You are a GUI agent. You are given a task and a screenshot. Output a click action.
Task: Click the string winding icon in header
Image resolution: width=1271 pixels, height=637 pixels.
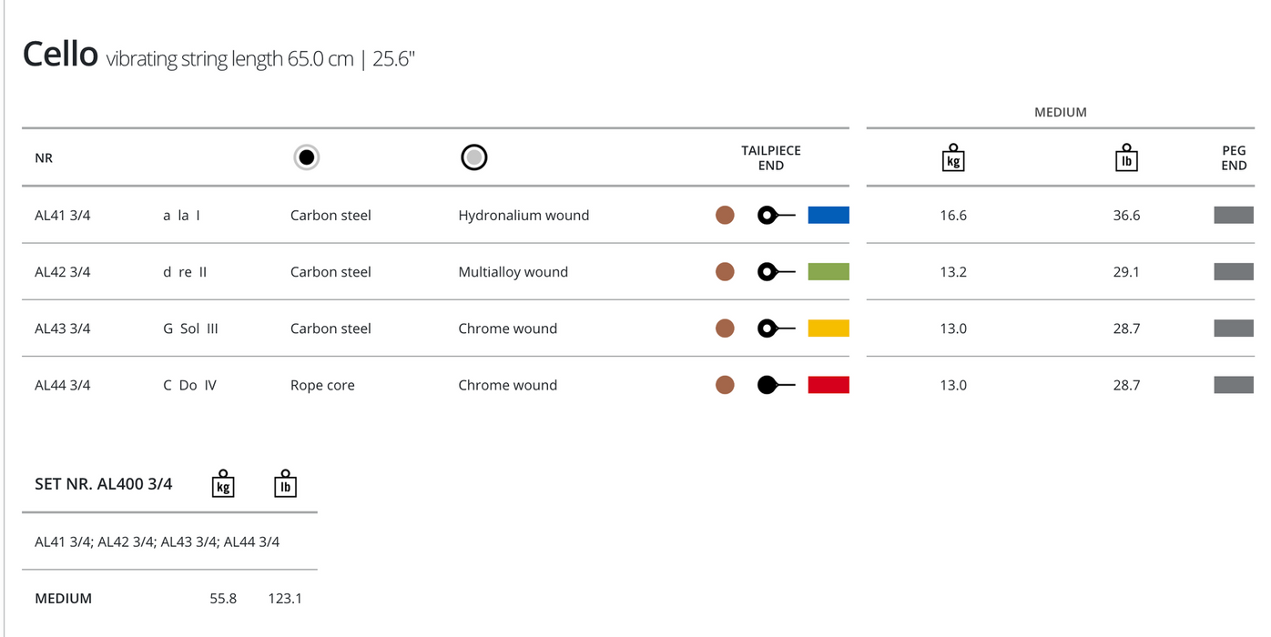point(473,157)
